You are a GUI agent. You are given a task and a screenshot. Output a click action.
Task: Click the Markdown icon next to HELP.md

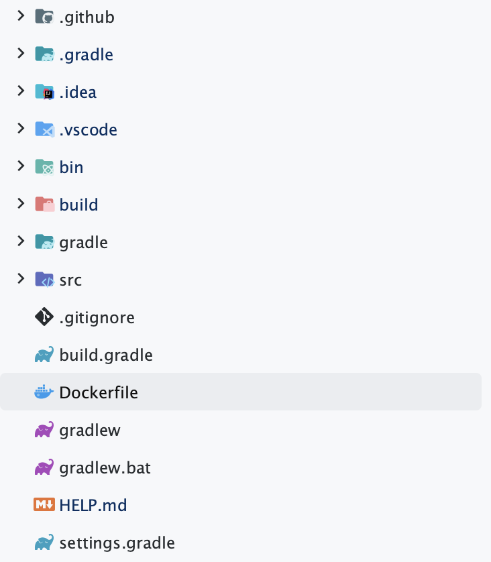[43, 504]
